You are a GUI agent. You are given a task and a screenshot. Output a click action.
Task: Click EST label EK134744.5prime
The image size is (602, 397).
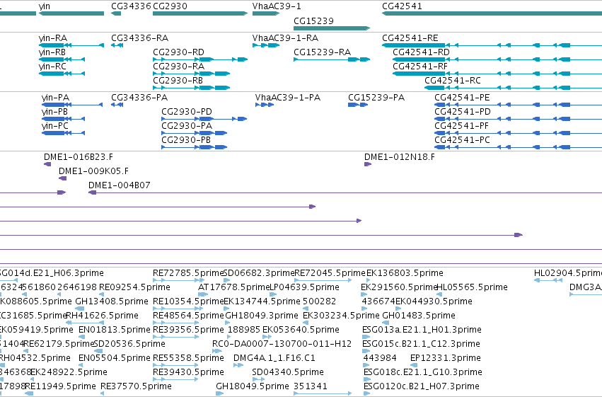[262, 301]
